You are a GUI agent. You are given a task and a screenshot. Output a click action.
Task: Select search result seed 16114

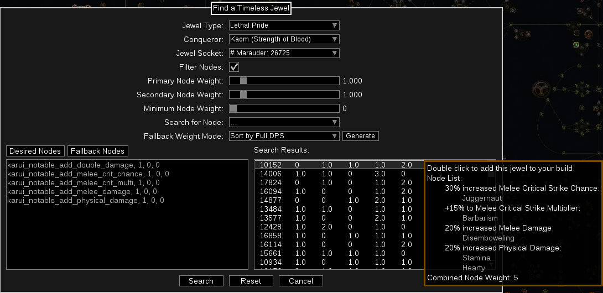click(340, 244)
